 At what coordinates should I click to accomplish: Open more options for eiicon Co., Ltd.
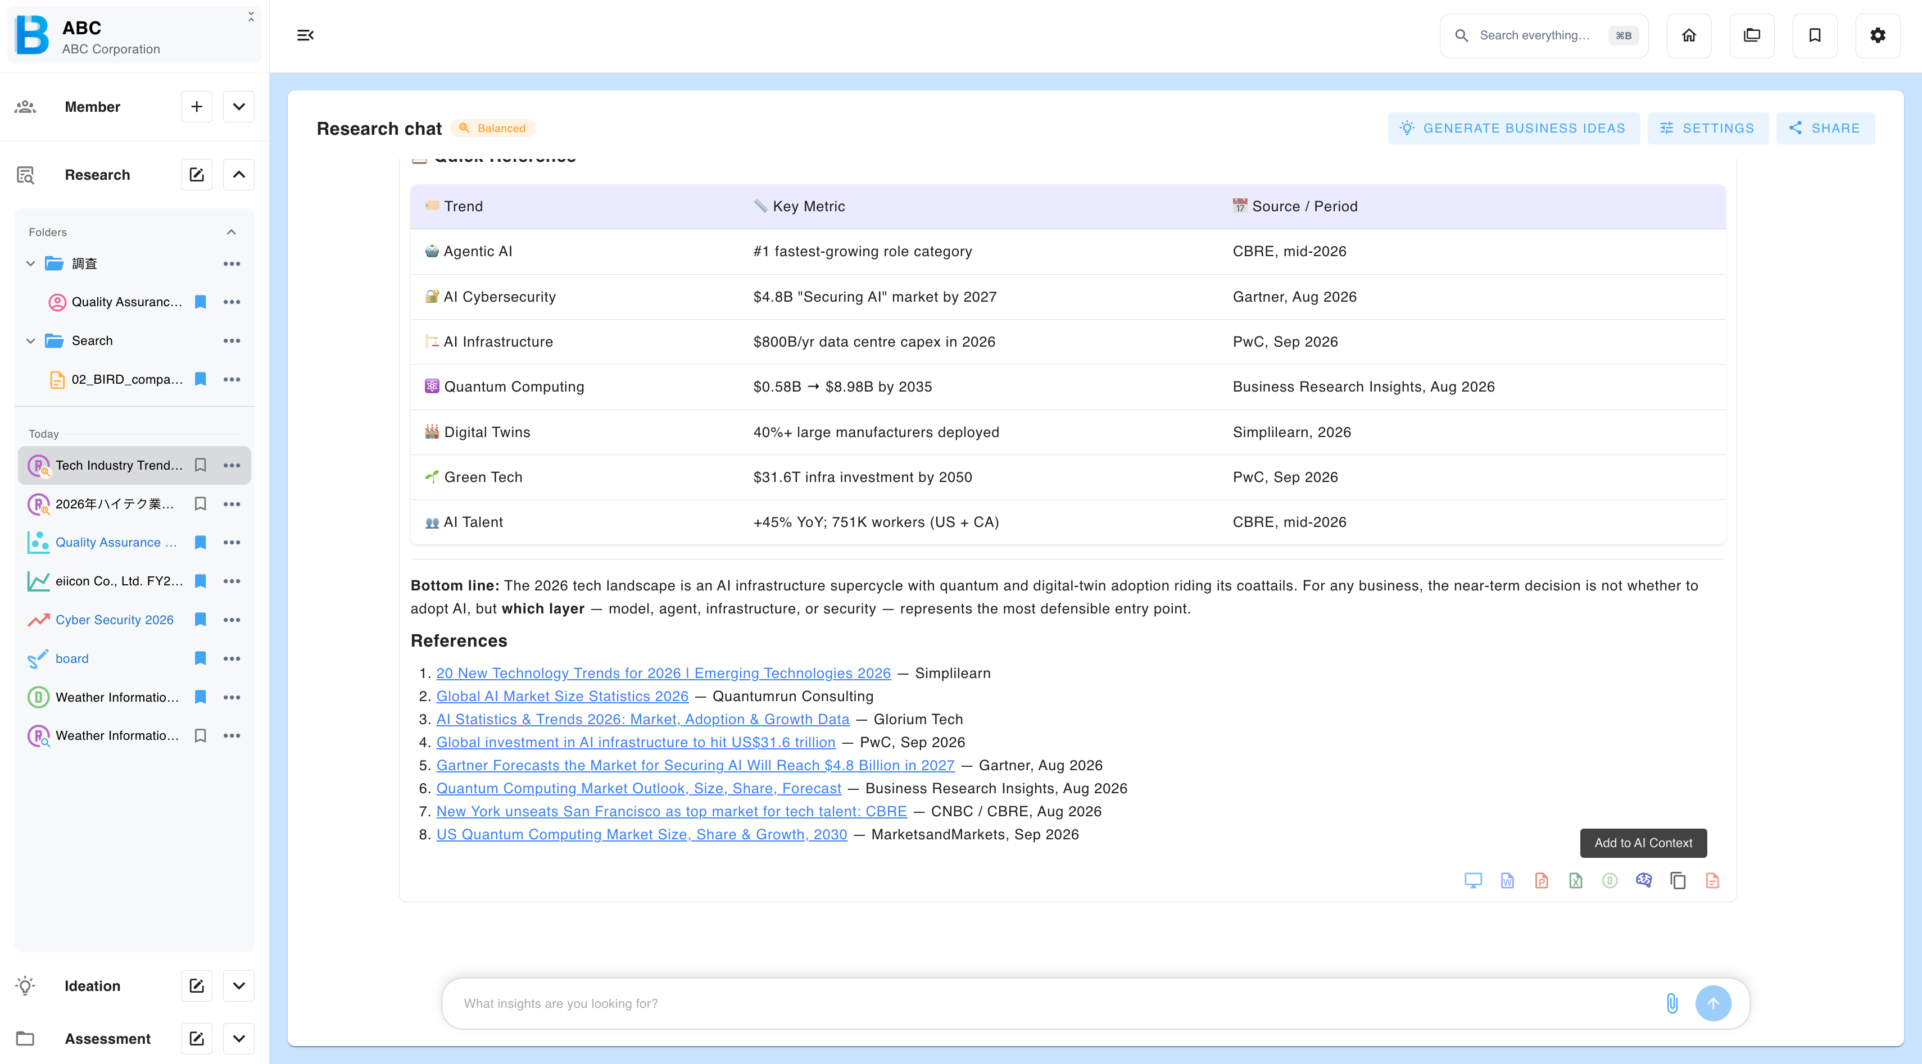point(232,581)
